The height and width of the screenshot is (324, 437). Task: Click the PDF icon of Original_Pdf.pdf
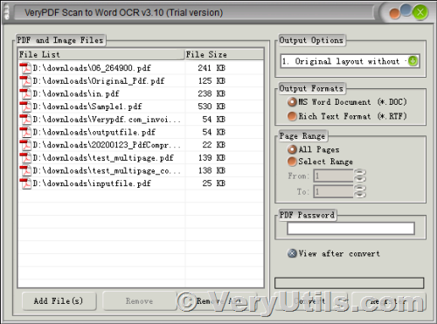pos(25,81)
